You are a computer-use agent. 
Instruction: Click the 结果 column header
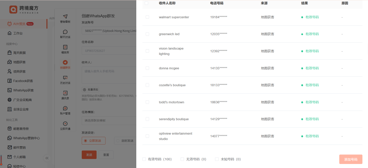pyautogui.click(x=304, y=3)
